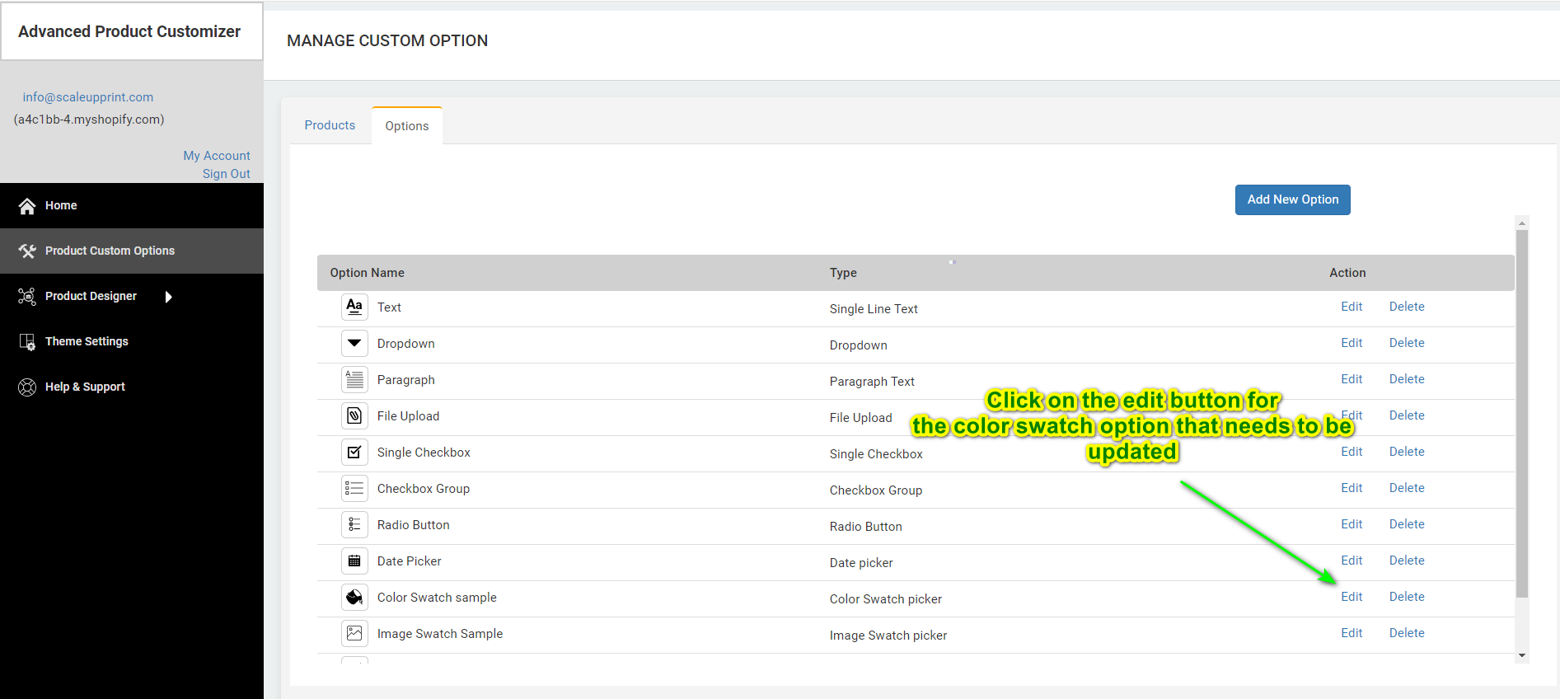Click the 'Option Name' column header

tap(368, 273)
